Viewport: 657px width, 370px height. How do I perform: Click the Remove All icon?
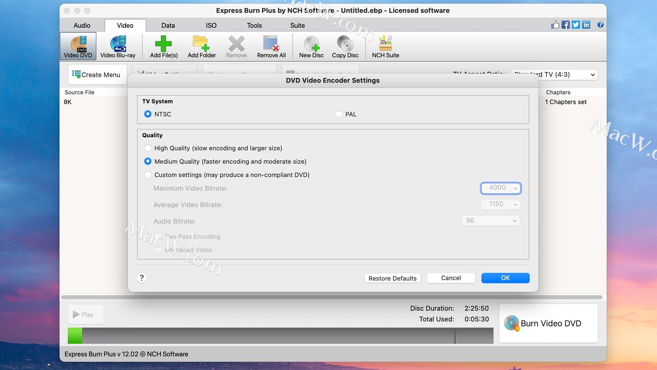click(x=271, y=46)
